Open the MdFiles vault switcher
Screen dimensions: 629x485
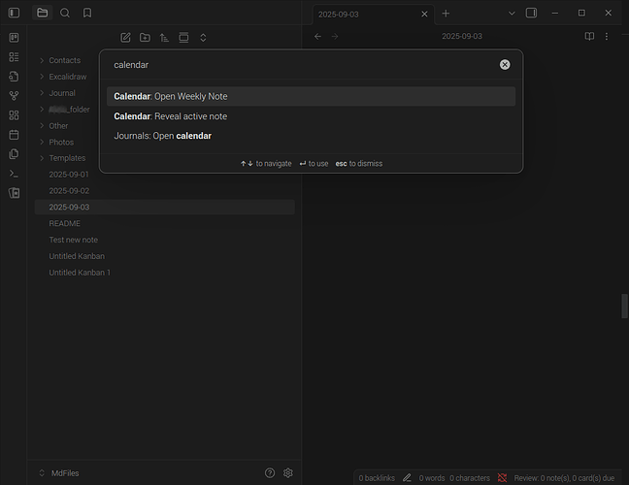59,473
